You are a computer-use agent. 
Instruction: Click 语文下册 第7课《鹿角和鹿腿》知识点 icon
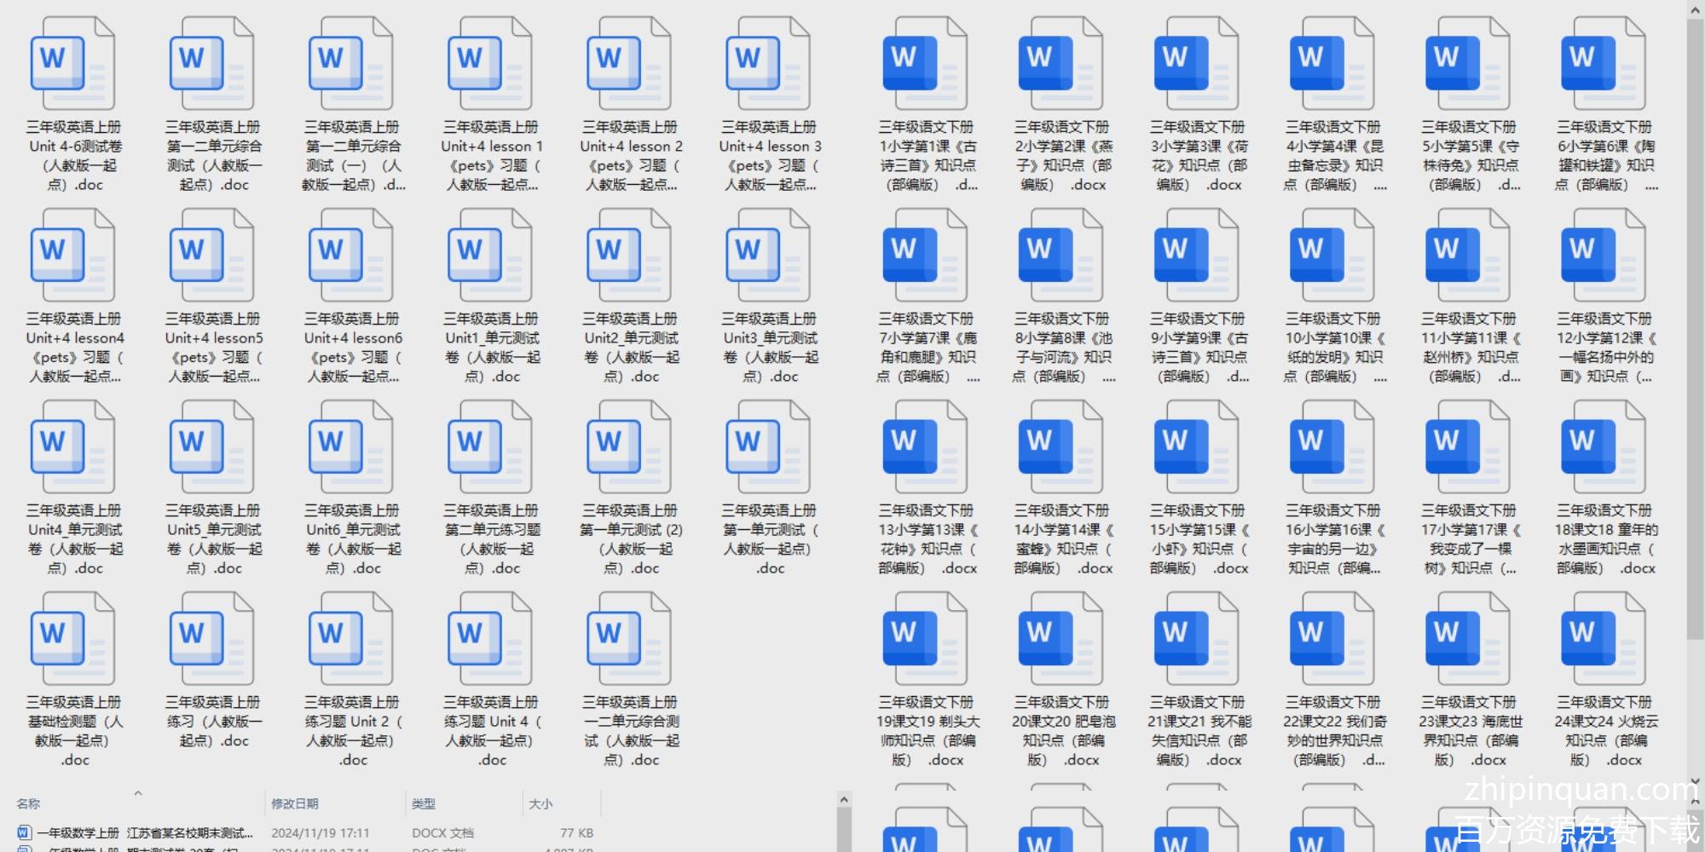[x=925, y=255]
